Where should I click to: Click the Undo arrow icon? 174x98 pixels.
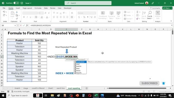pyautogui.click(x=4, y=12)
